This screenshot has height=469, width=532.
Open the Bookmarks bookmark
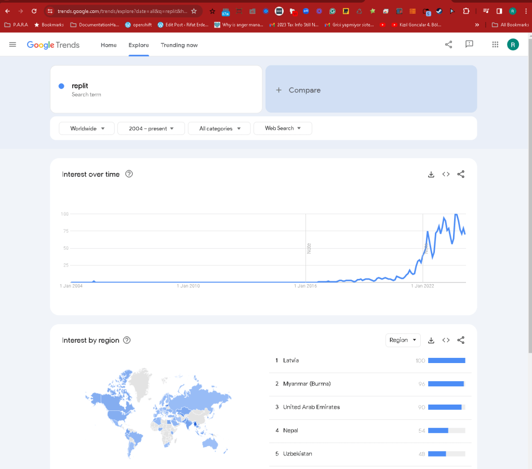49,25
